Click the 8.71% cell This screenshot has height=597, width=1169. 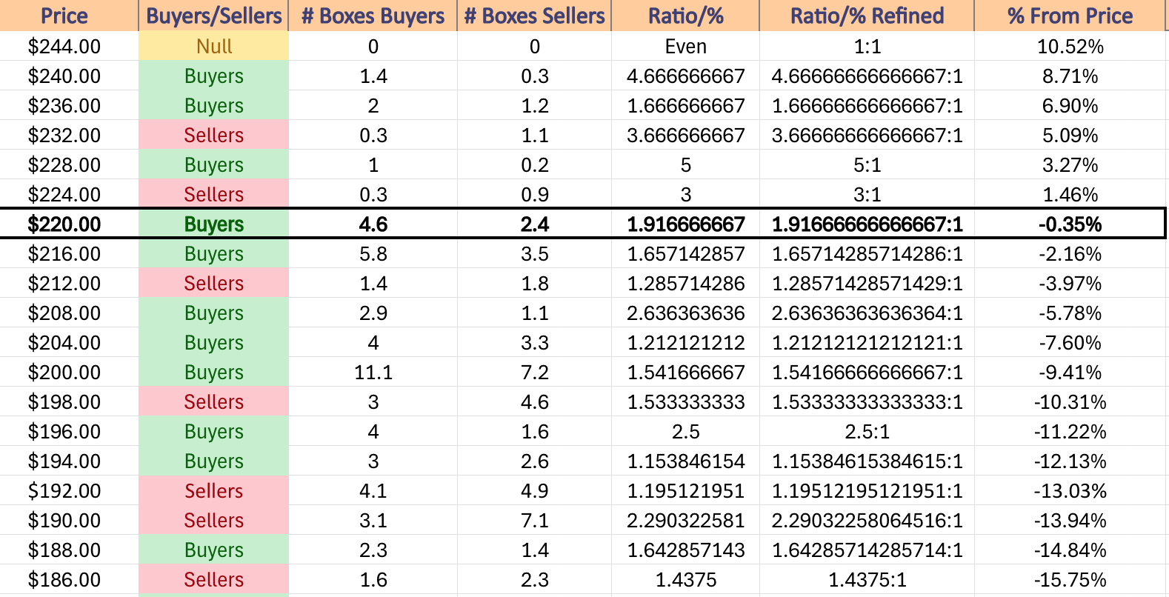[1070, 76]
